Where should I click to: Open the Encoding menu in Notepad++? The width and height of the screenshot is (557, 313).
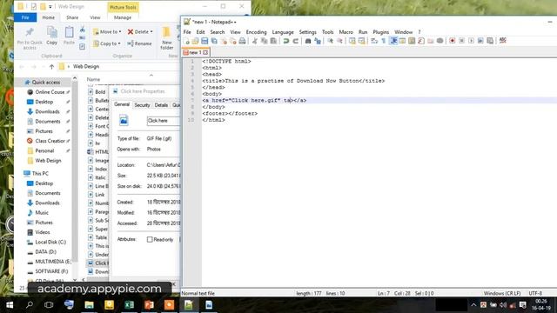point(256,32)
